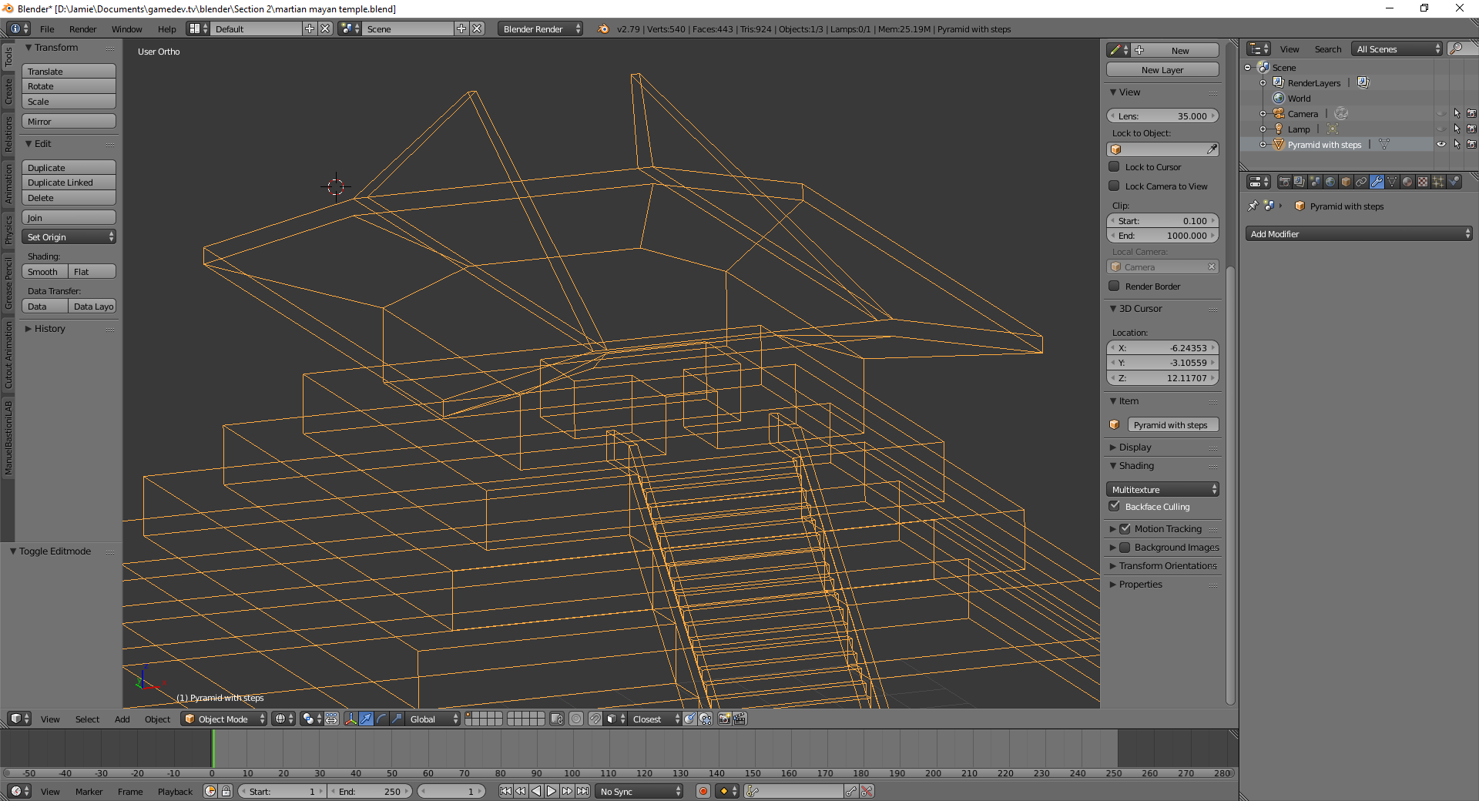The height and width of the screenshot is (801, 1479).
Task: Select the translate manipulator arrow icon
Action: click(x=367, y=719)
